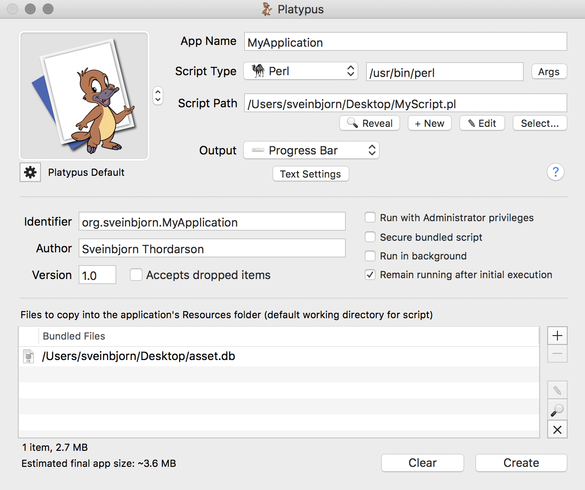Add a bundled file with plus button

click(557, 336)
